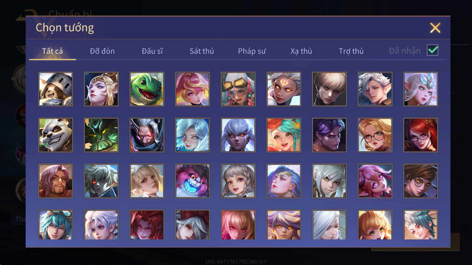472x265 pixels.
Task: Select the red-haired woman with glasses hero
Action: 421,135
